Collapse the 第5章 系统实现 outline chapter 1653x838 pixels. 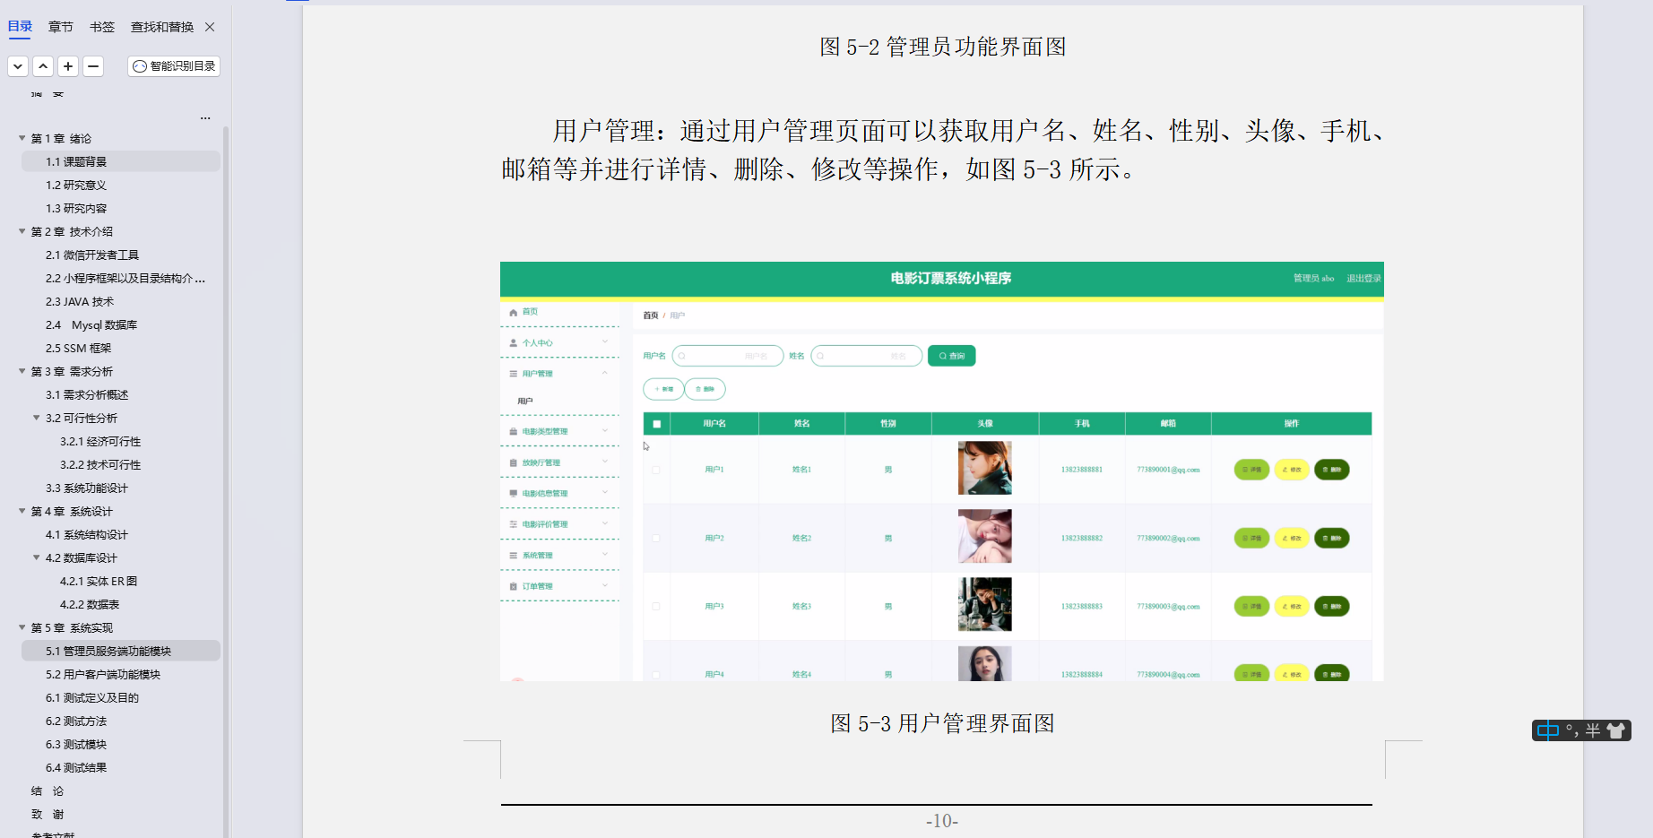click(22, 627)
